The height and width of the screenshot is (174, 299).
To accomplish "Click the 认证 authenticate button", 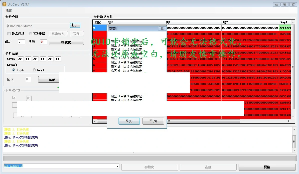I will point(48,79).
